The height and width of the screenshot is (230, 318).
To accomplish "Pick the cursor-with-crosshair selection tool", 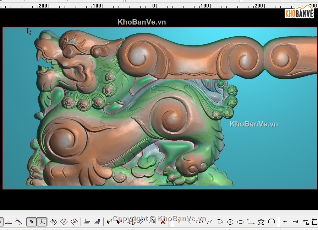I will [109, 221].
